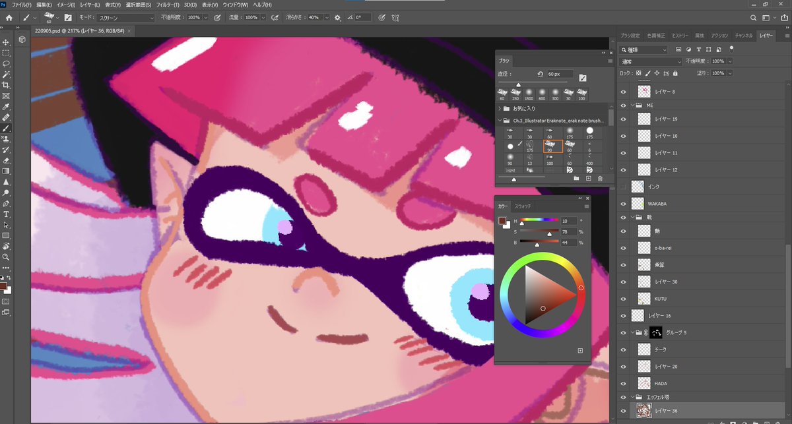Select the Type tool
This screenshot has width=792, height=424.
tap(6, 214)
